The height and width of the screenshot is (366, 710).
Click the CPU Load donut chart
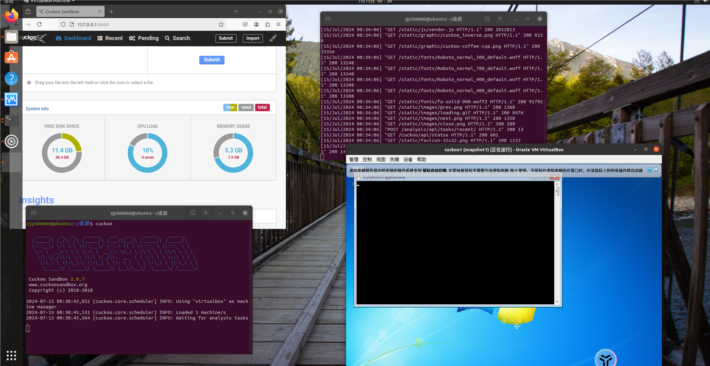148,153
